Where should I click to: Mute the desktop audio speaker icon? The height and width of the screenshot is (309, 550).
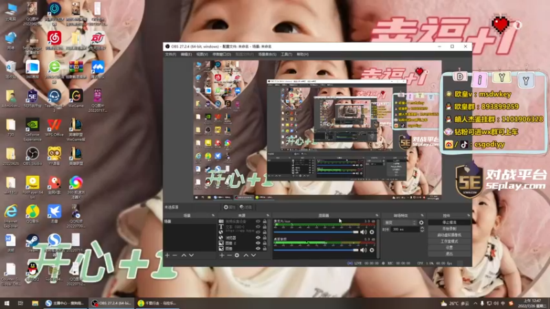(x=364, y=250)
